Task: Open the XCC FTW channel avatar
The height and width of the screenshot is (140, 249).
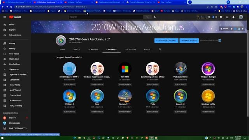Action: 125,69
